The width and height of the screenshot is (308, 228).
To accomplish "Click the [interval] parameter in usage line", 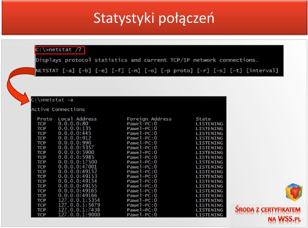I will (x=262, y=71).
